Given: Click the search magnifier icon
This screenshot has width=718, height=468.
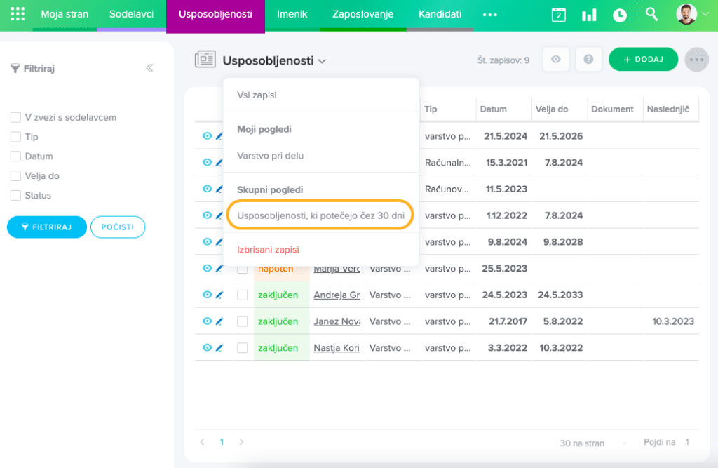Looking at the screenshot, I should point(651,14).
